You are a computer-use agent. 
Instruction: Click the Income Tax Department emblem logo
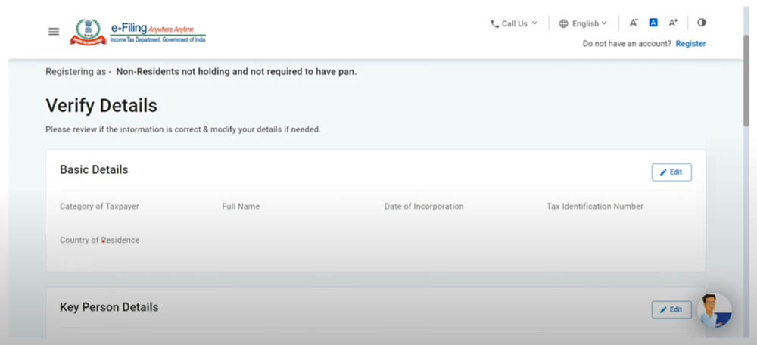(86, 32)
